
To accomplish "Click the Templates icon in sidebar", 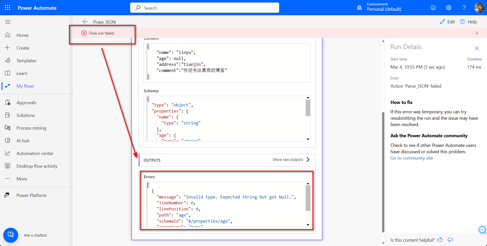I will point(8,60).
